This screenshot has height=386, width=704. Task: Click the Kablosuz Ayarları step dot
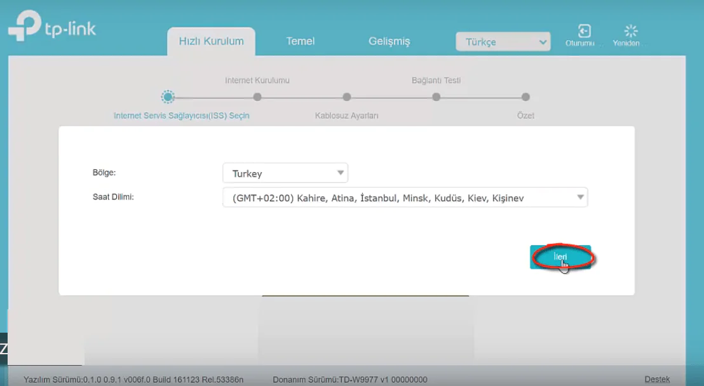point(347,97)
